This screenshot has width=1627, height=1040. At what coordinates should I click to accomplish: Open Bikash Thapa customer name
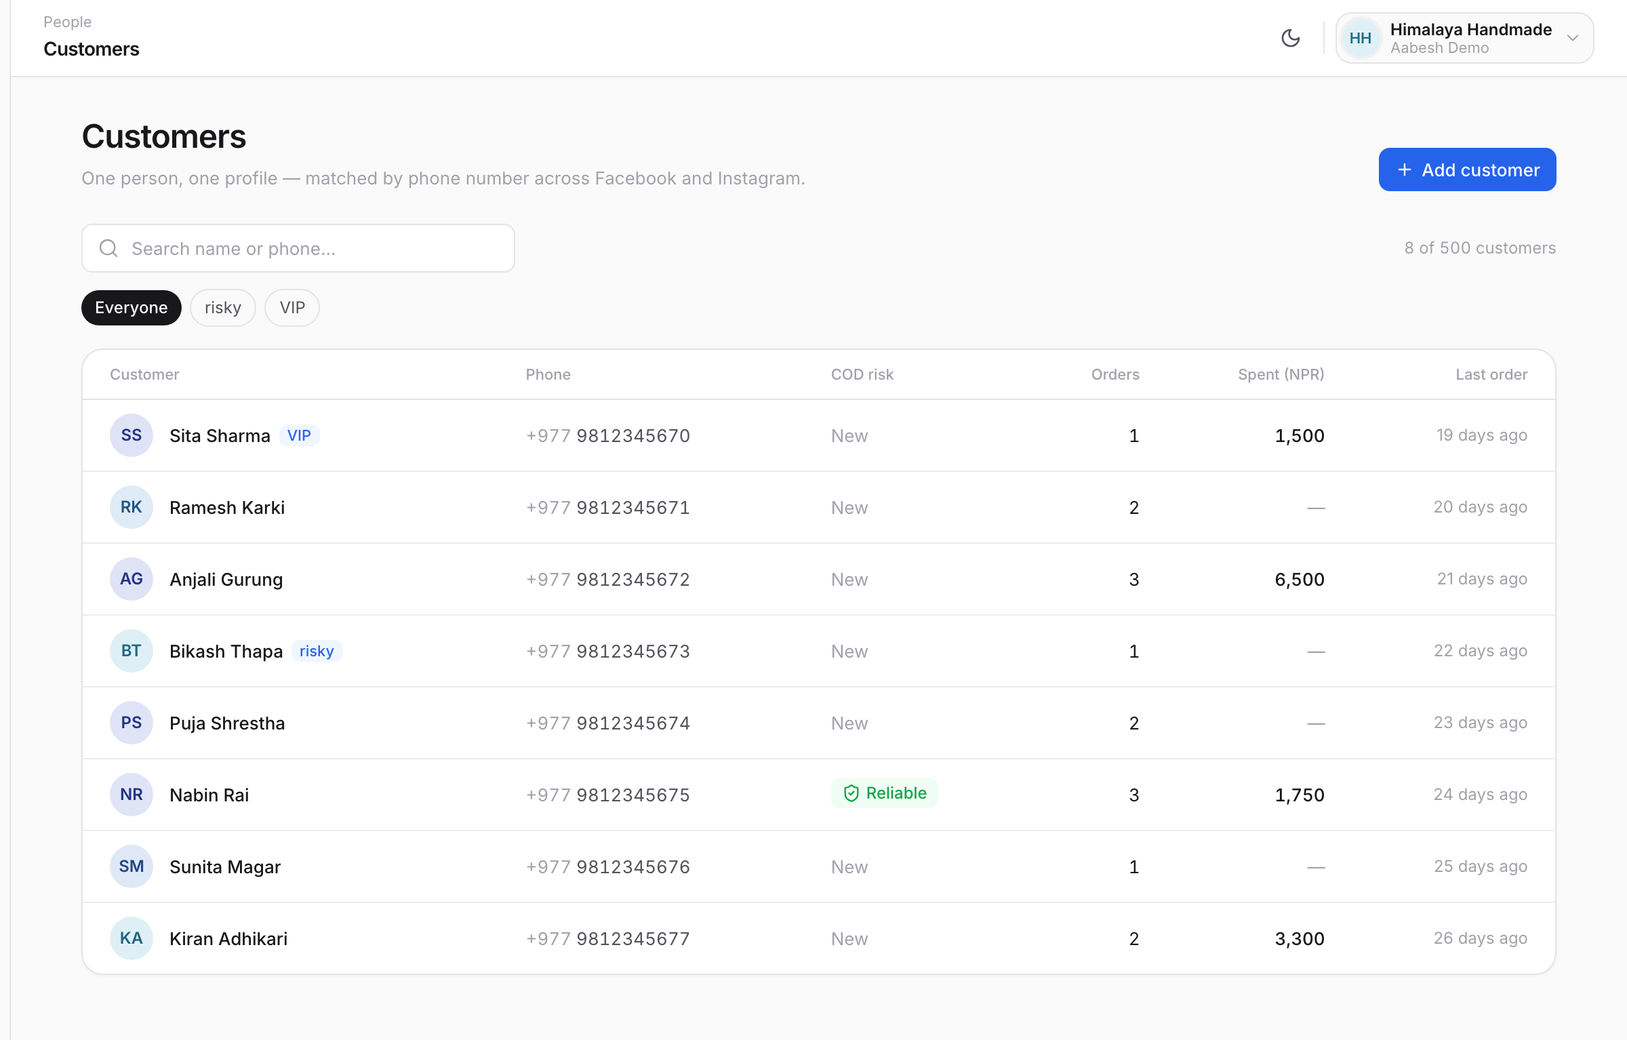(x=226, y=652)
